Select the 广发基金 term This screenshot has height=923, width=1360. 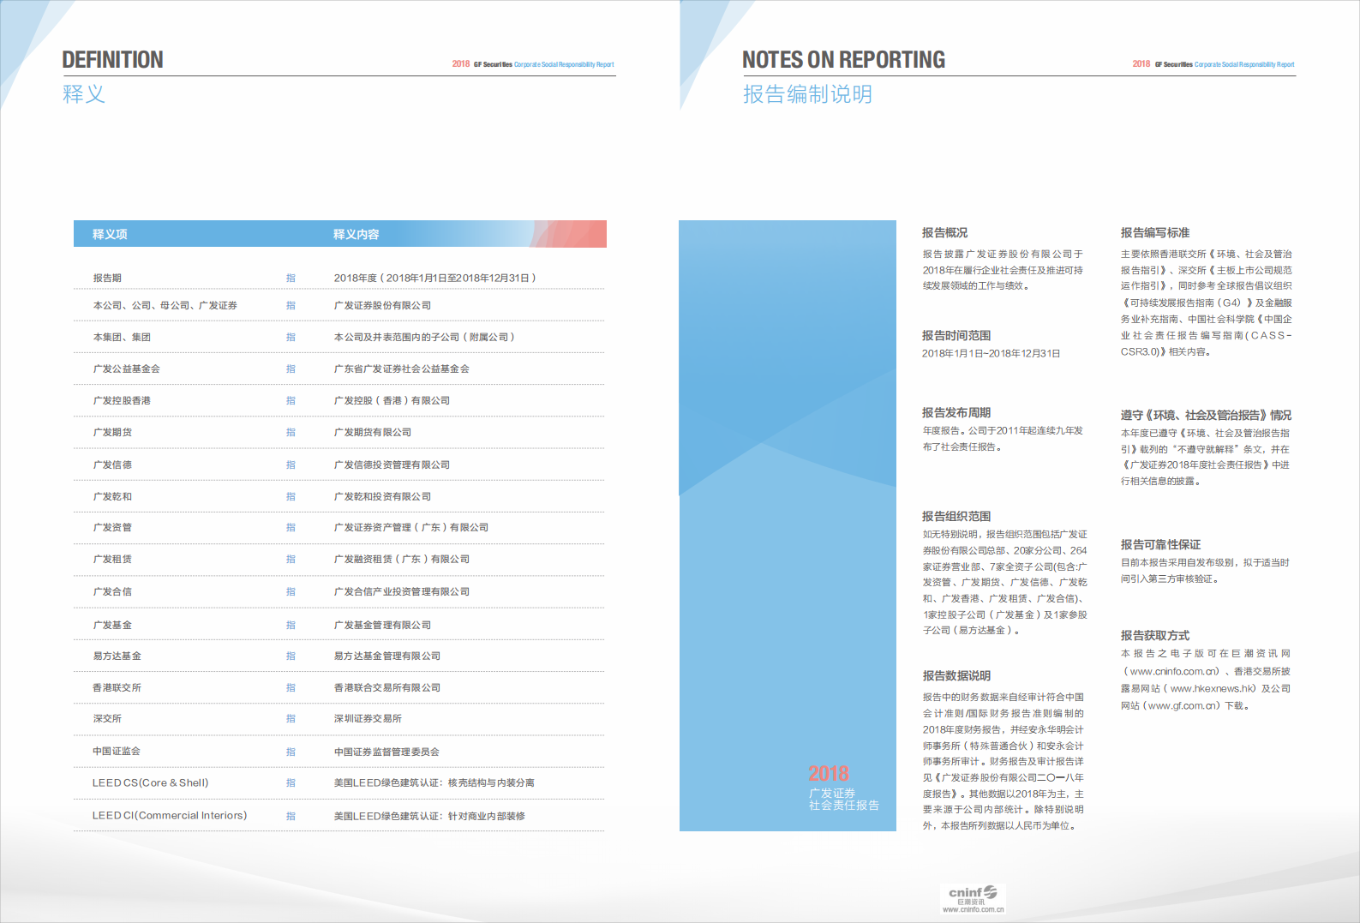[x=112, y=625]
